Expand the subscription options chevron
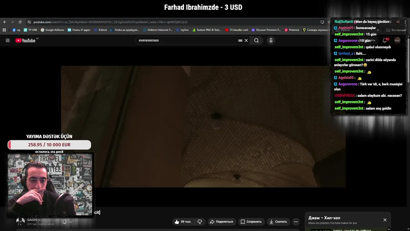Viewport: 410px width, 231px height. tap(71, 222)
